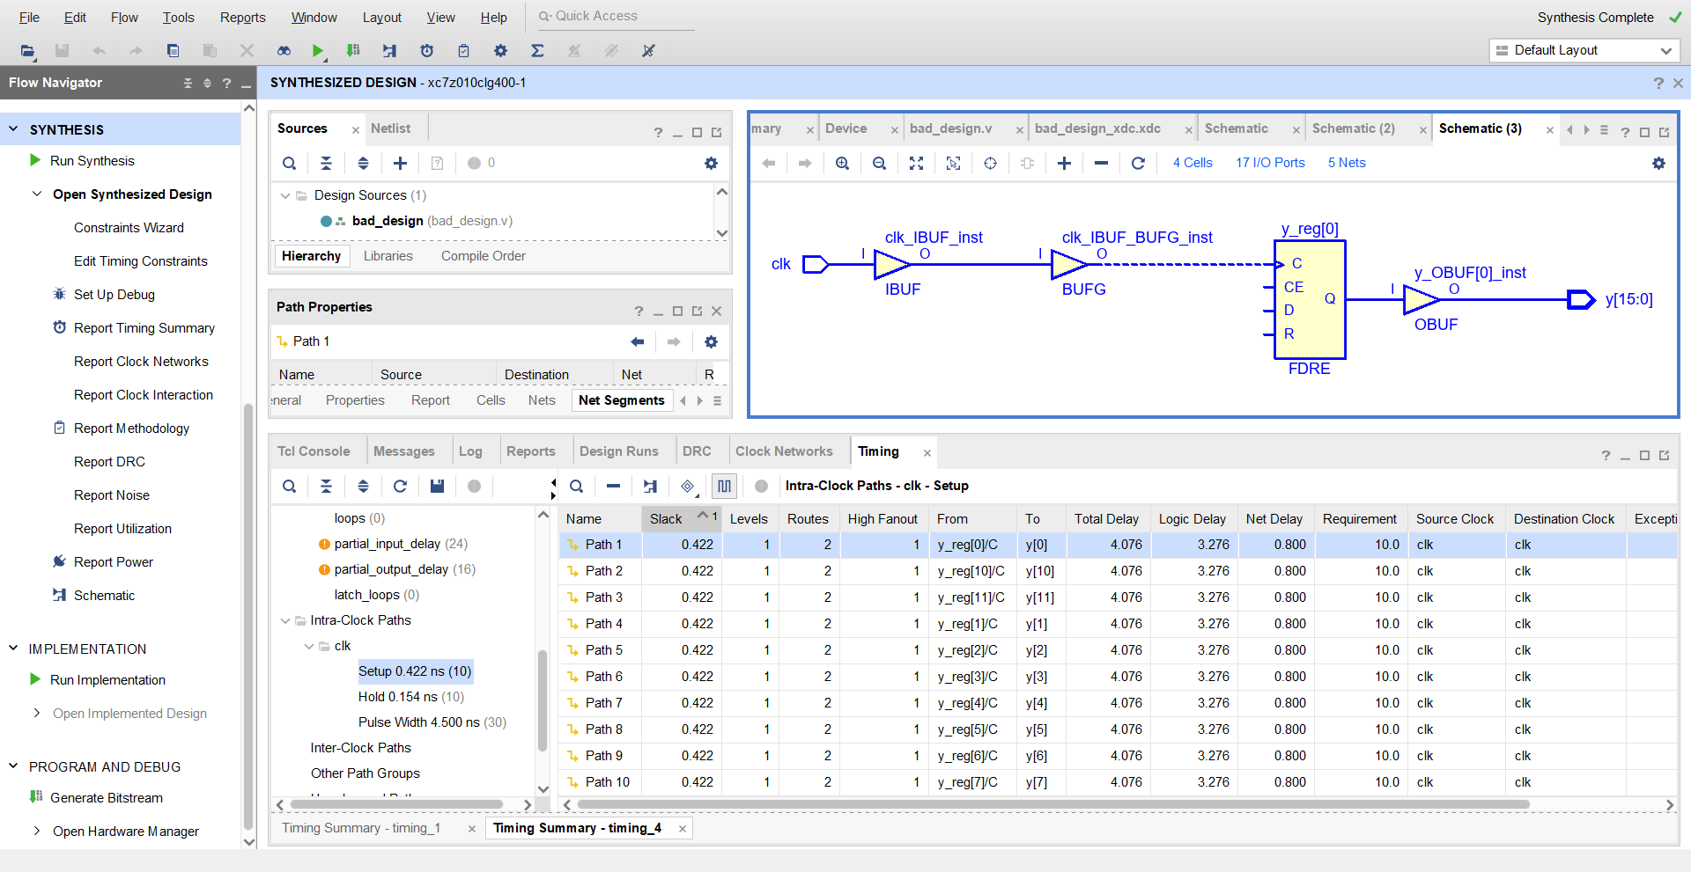Click the main toolbar settings gear icon
The image size is (1691, 872).
click(x=500, y=51)
